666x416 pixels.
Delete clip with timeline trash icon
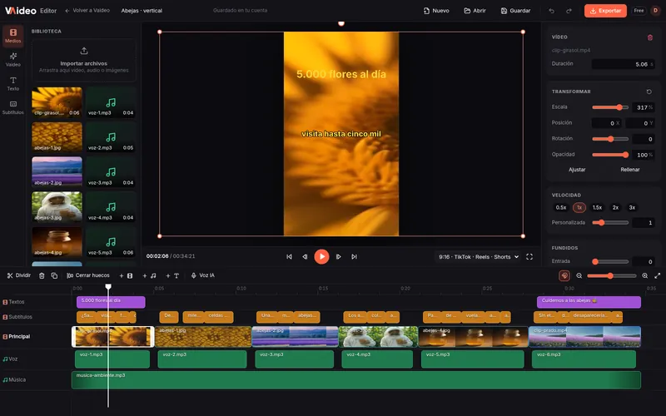click(x=42, y=276)
